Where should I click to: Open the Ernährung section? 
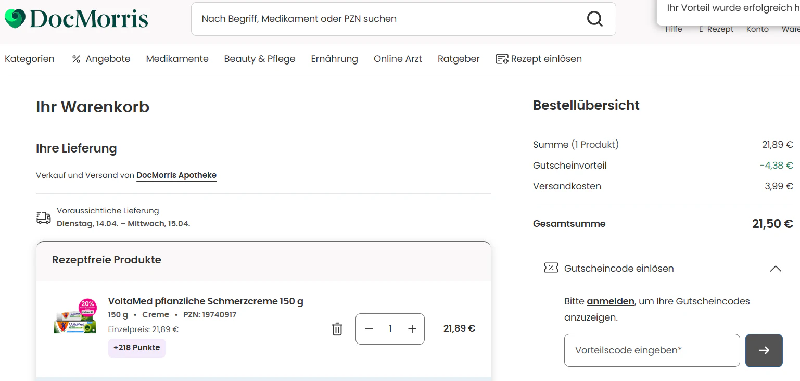point(334,59)
